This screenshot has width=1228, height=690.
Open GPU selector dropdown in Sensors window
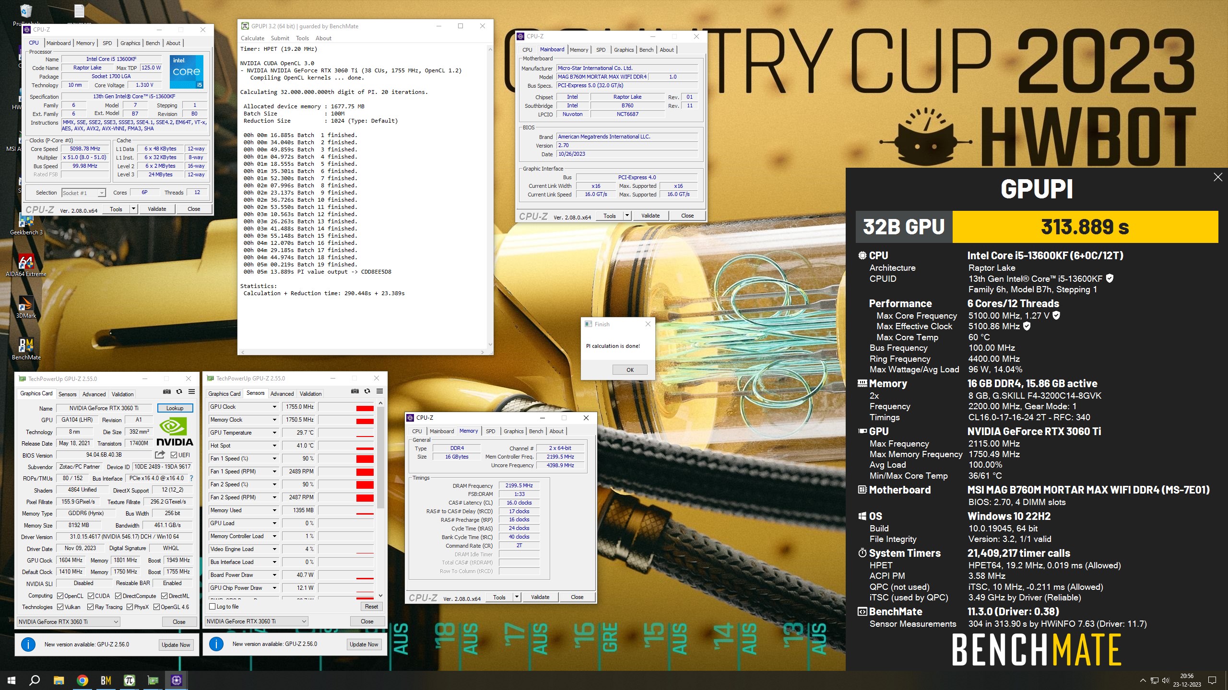[257, 621]
